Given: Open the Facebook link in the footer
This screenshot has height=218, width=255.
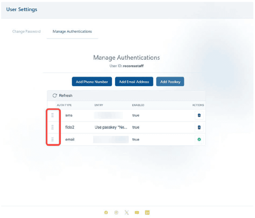Looking at the screenshot, I should click(x=106, y=213).
